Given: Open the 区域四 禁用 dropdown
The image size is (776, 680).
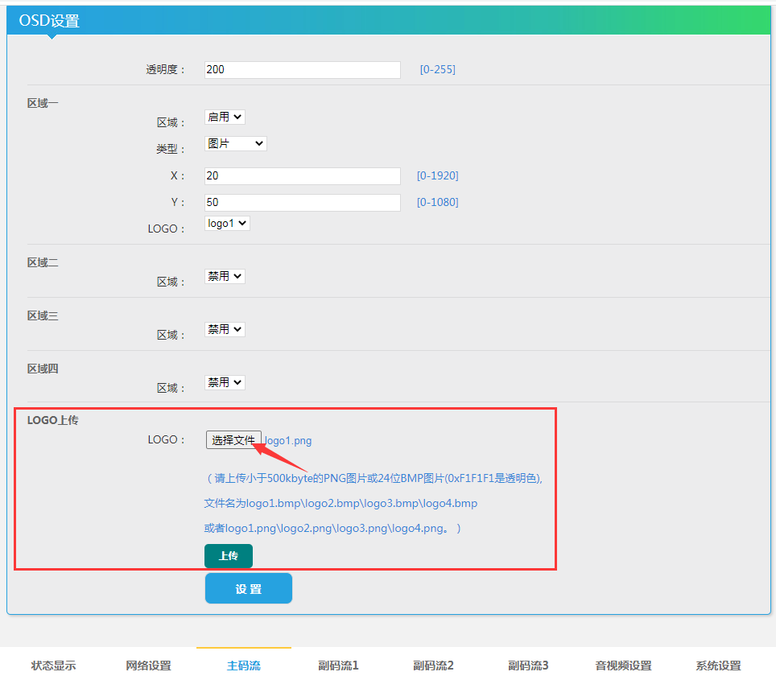Looking at the screenshot, I should [x=225, y=382].
